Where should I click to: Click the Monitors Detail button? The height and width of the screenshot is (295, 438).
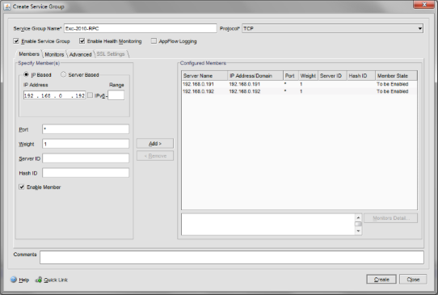391,218
